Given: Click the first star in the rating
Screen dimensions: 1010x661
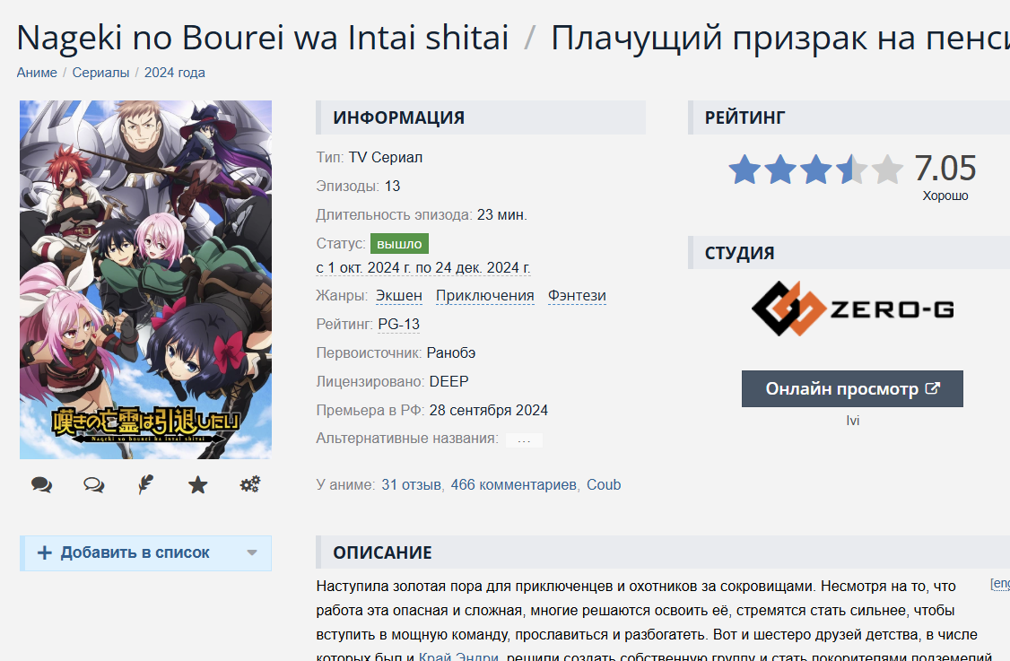Looking at the screenshot, I should pos(744,170).
